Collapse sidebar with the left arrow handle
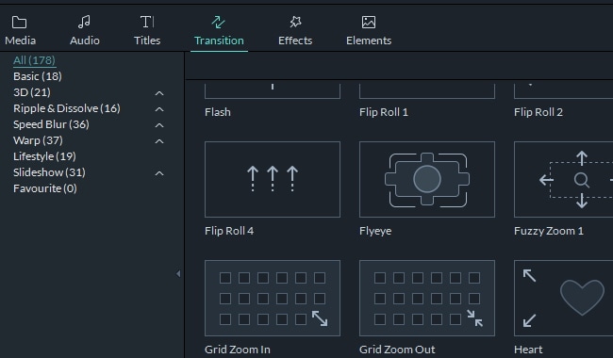Viewport: 613px width, 358px height. [x=178, y=273]
